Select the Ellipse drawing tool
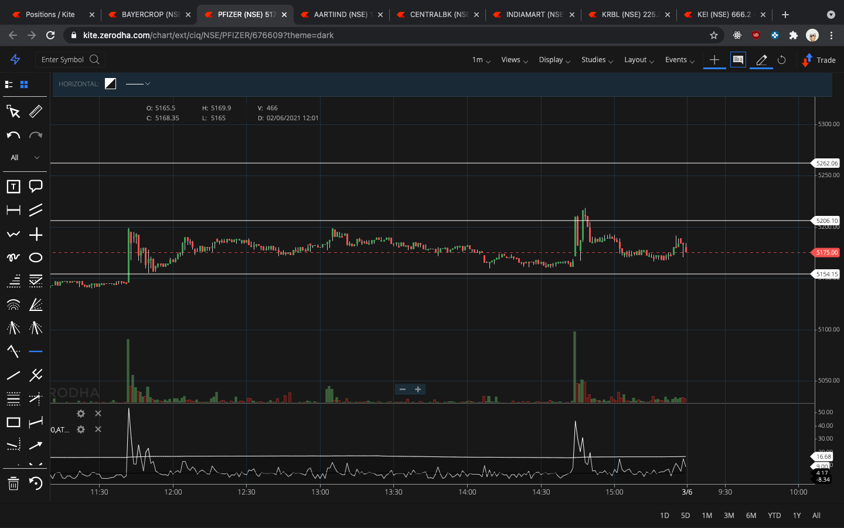Viewport: 844px width, 528px height. [x=36, y=257]
